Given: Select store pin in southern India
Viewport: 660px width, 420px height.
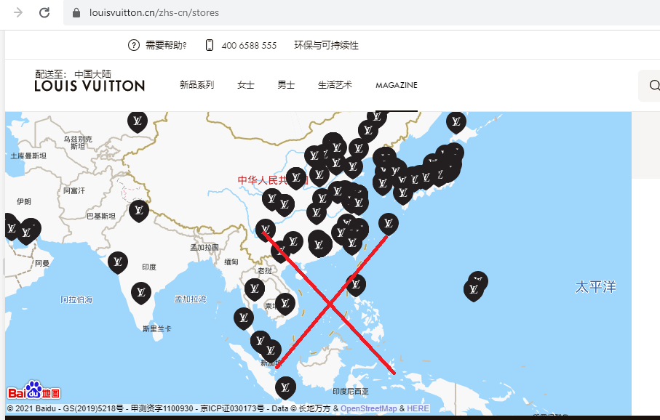Looking at the screenshot, I should [x=141, y=292].
